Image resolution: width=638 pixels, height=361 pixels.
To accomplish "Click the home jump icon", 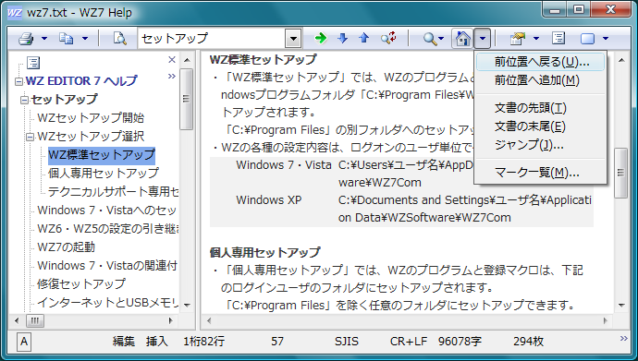I will coord(462,39).
